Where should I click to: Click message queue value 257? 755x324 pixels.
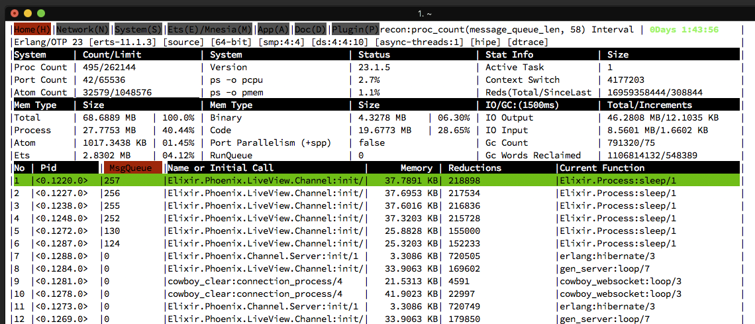[112, 180]
